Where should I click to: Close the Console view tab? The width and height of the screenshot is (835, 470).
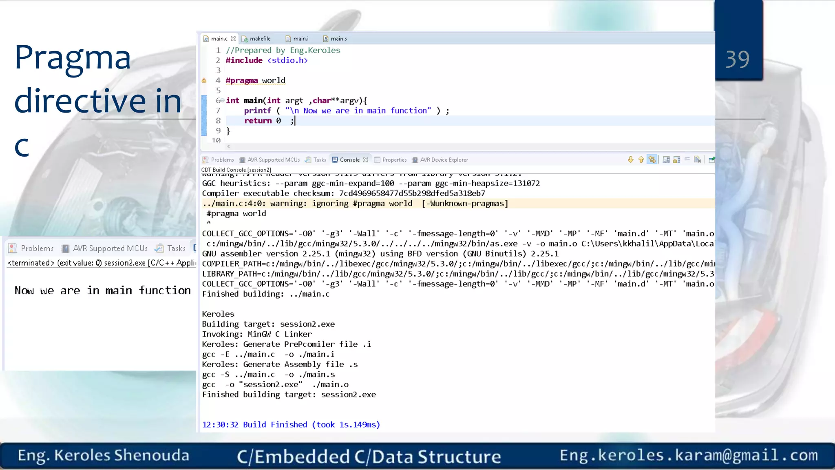(x=366, y=160)
